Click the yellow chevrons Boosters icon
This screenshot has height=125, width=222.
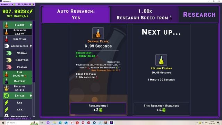(x=9, y=60)
